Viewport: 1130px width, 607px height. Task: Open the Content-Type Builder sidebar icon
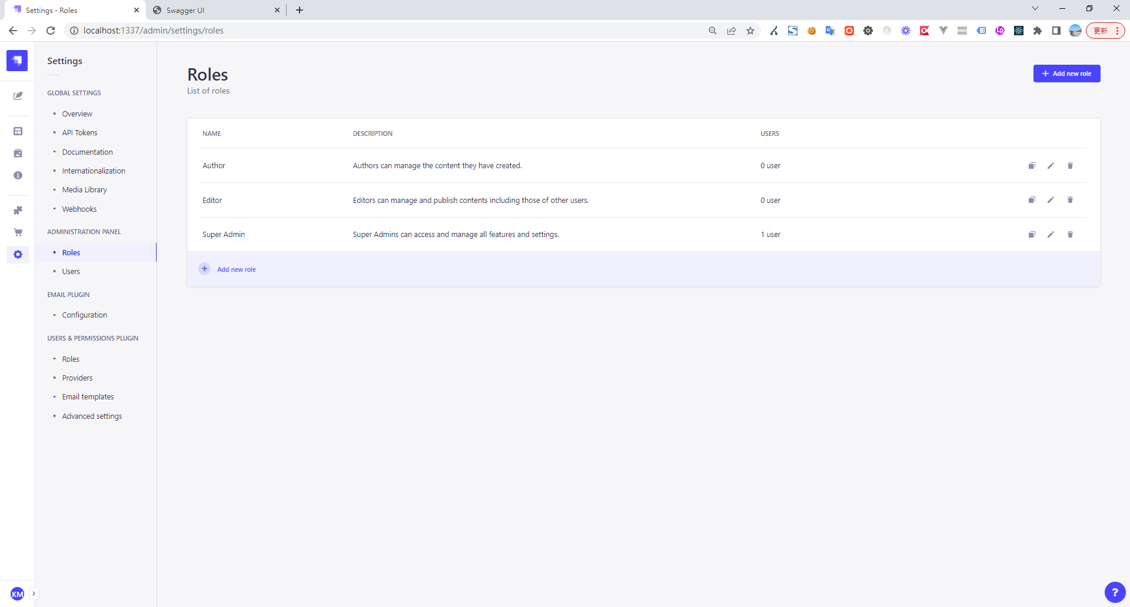pos(18,131)
